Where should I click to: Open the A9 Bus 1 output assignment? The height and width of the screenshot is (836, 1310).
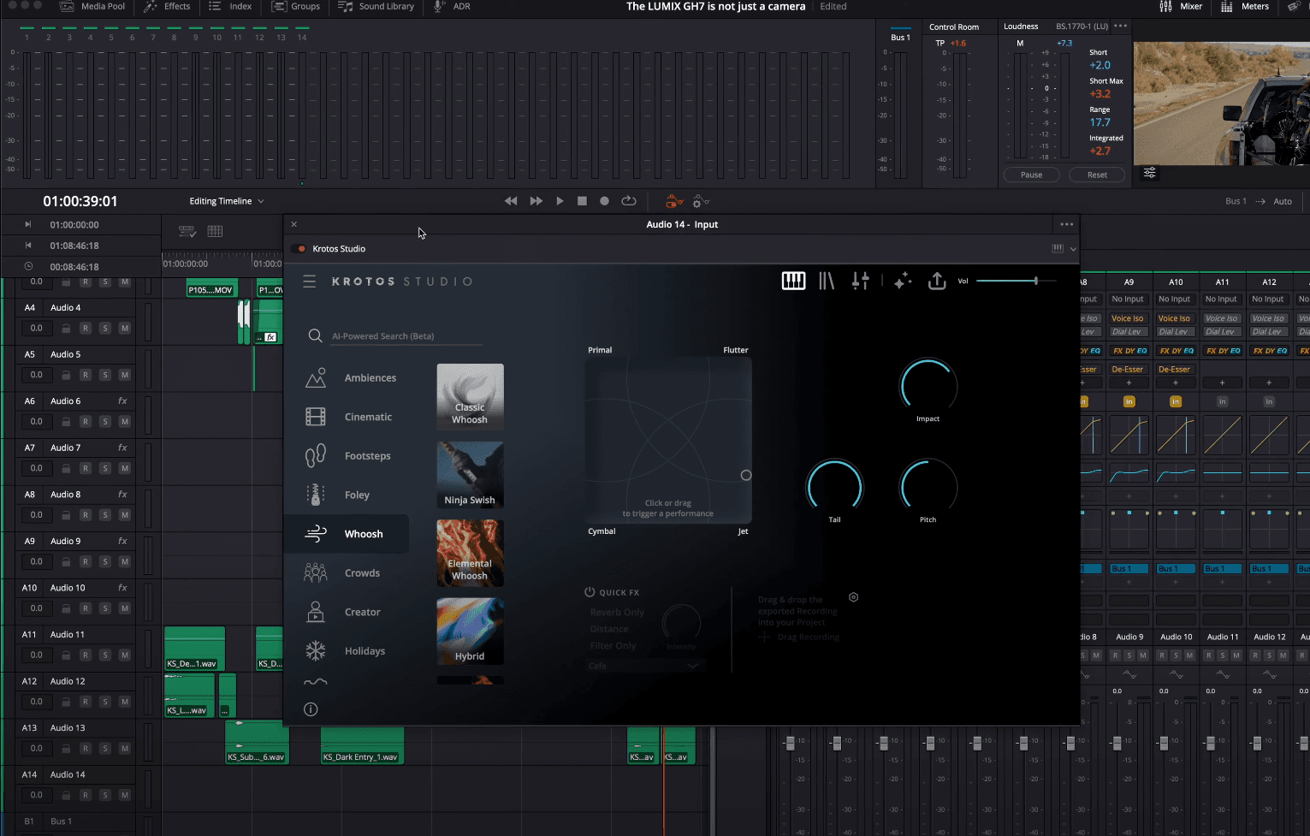pyautogui.click(x=1129, y=569)
